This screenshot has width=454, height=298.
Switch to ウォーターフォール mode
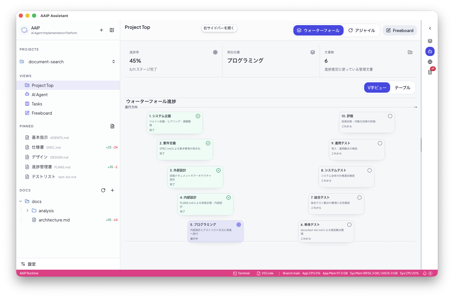point(318,30)
